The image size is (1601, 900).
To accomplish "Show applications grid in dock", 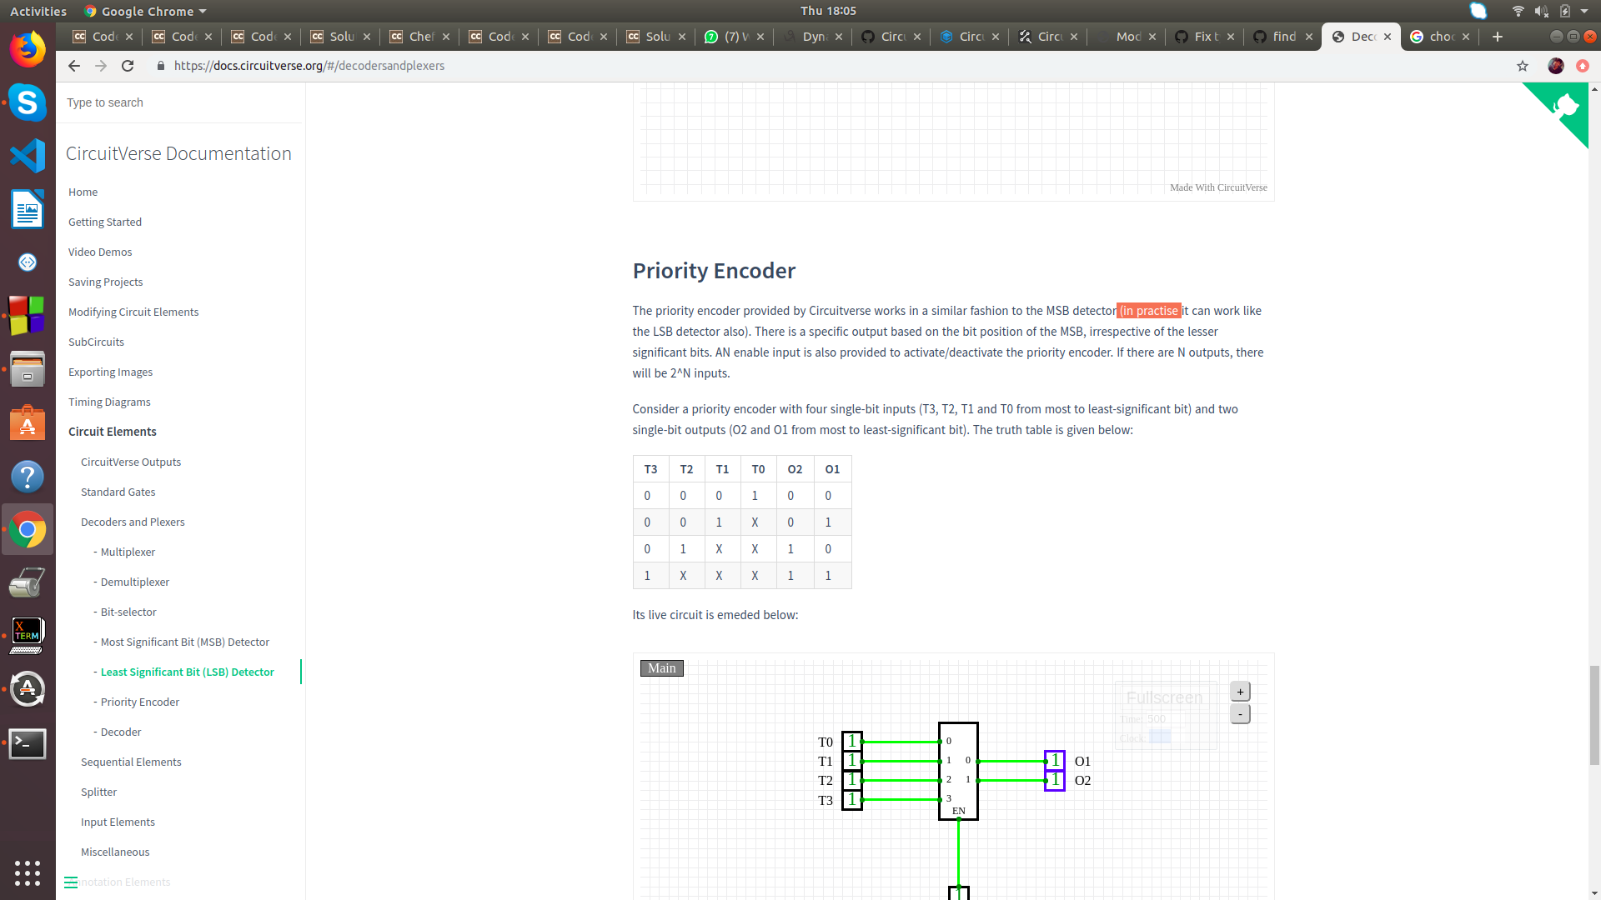I will click(28, 872).
